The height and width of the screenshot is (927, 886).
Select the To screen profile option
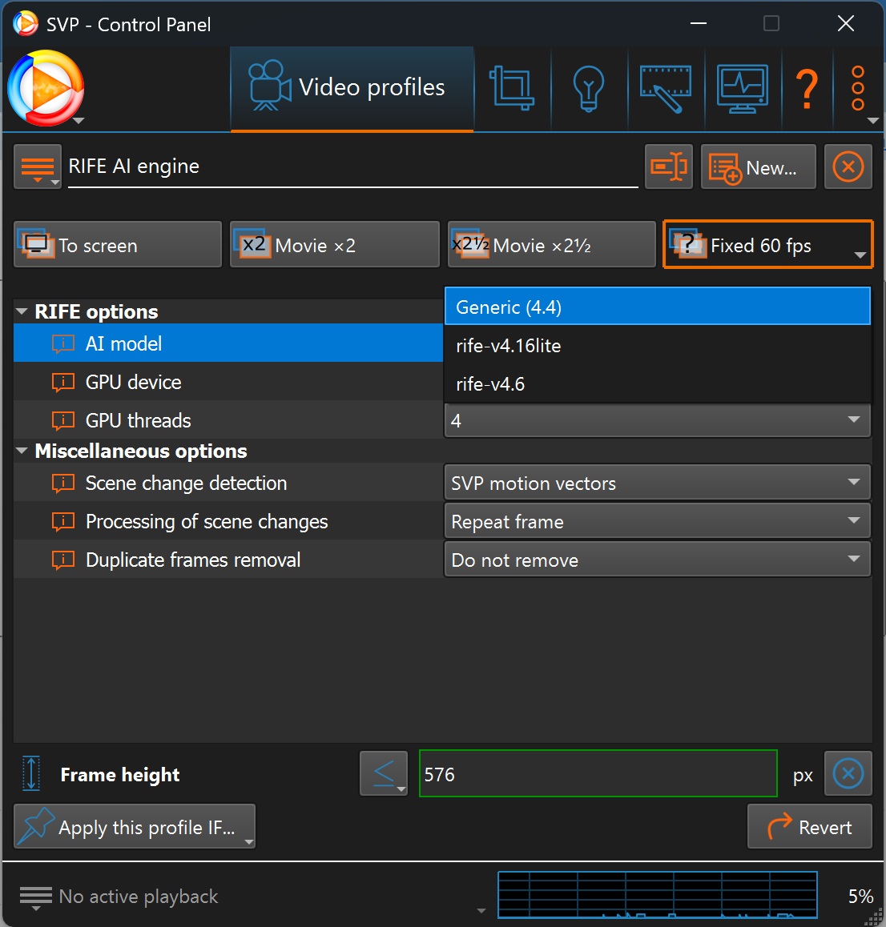(117, 244)
